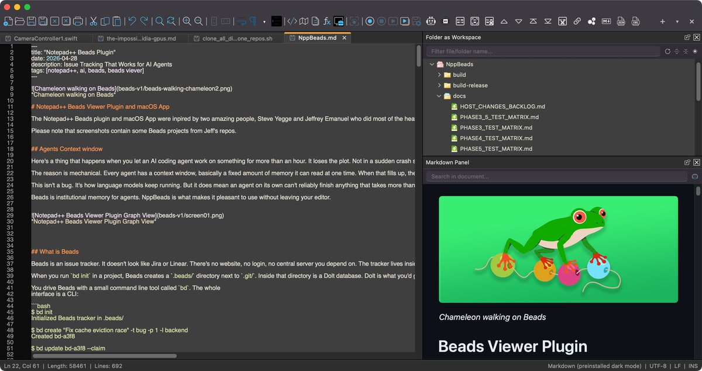Click the Redo arrow icon
Screen dimensions: 702x371
coord(144,22)
